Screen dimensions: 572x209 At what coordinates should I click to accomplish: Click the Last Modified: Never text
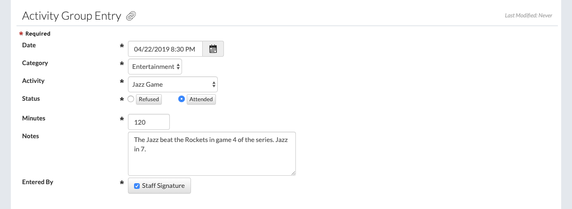pos(528,15)
